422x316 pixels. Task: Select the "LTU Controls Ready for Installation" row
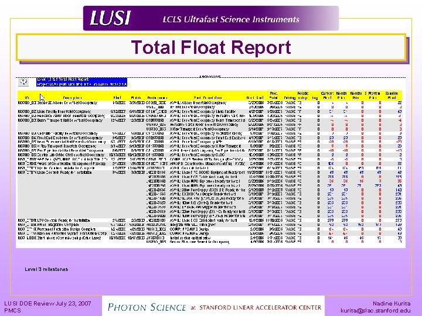pyautogui.click(x=210, y=221)
